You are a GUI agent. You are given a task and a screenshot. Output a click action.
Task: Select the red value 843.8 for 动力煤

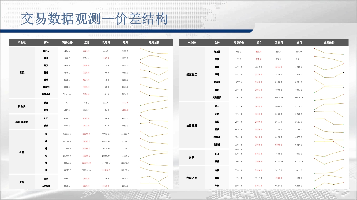pos(259,51)
